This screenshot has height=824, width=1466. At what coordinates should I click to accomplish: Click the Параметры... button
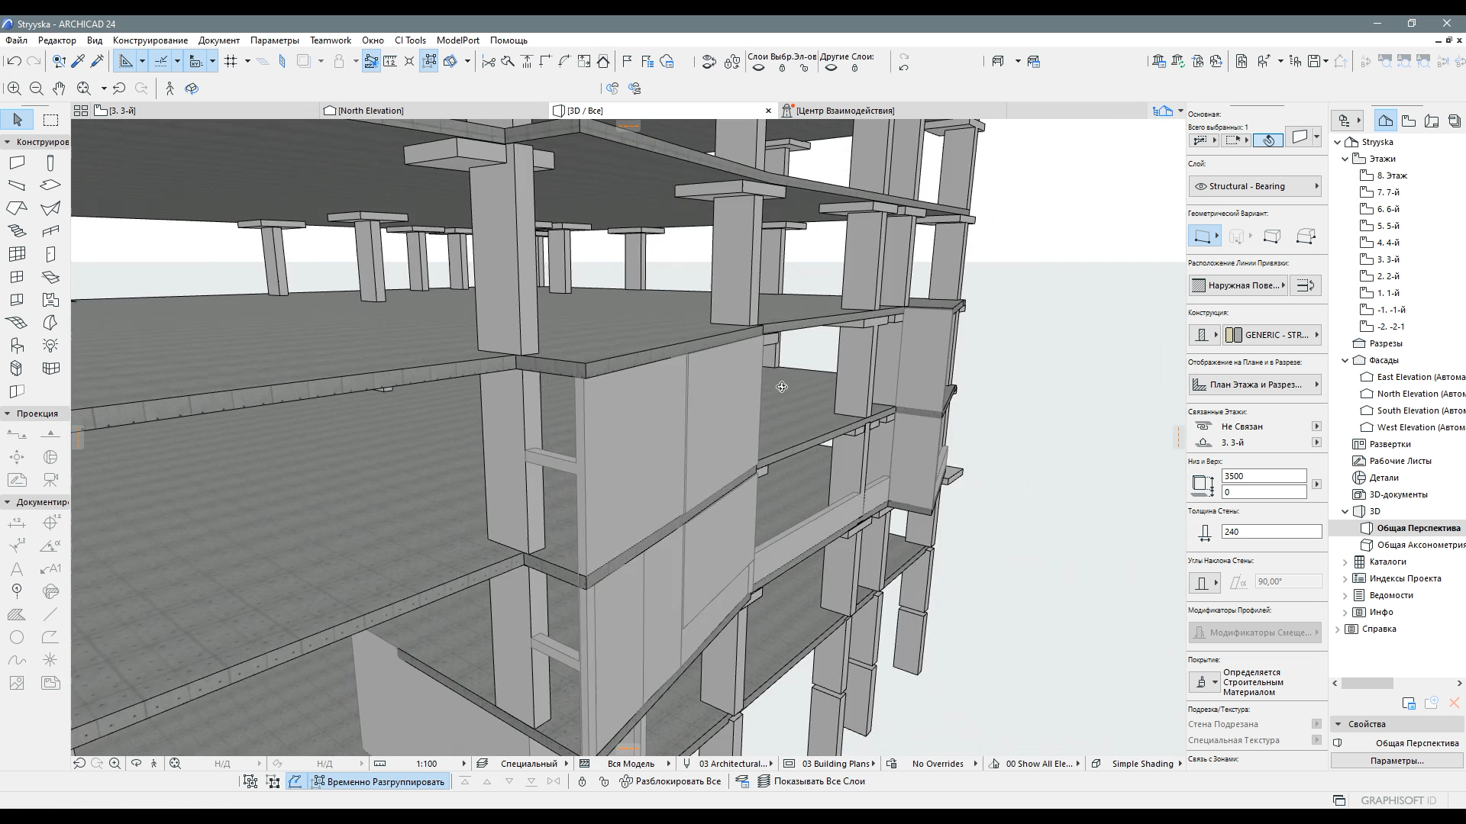pyautogui.click(x=1396, y=761)
